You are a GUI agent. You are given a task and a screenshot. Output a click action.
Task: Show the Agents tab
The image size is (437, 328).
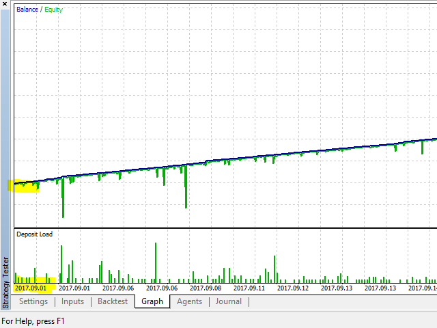[190, 301]
